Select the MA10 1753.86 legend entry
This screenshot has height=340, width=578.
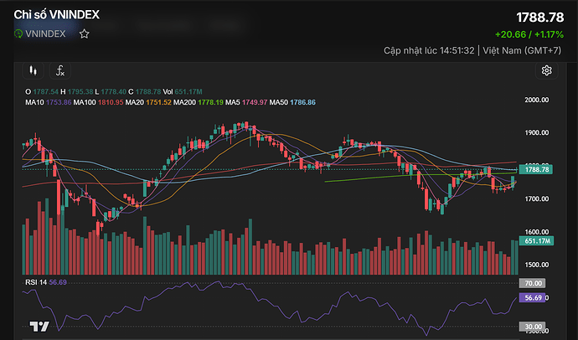(x=49, y=102)
